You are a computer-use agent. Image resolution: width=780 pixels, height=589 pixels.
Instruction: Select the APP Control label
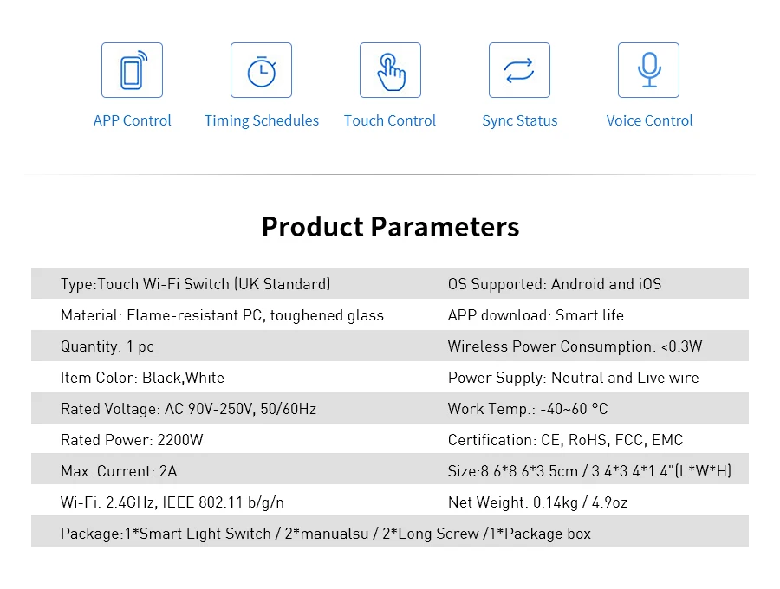(x=133, y=120)
